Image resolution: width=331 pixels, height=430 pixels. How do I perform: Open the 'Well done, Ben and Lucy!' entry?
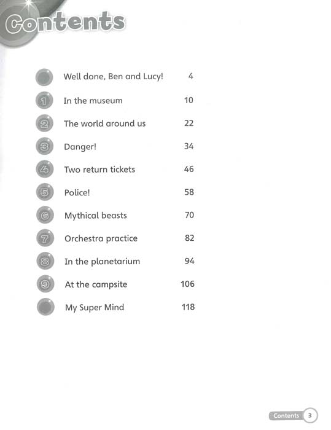point(113,76)
